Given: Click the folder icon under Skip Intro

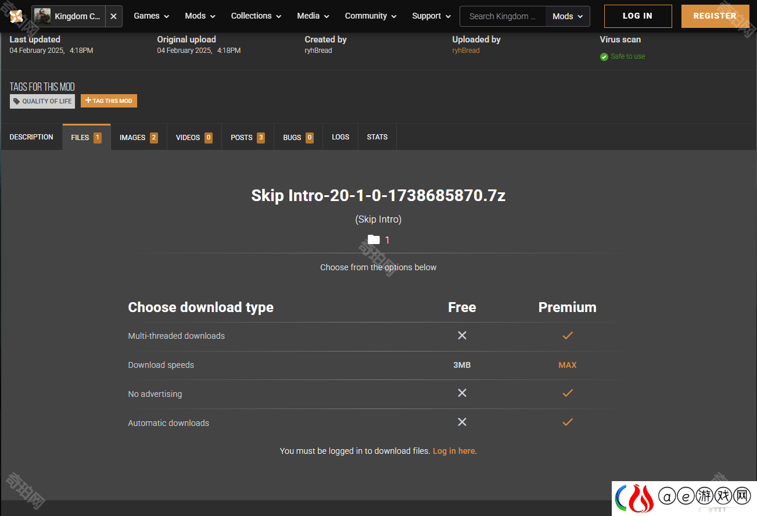Looking at the screenshot, I should [374, 239].
